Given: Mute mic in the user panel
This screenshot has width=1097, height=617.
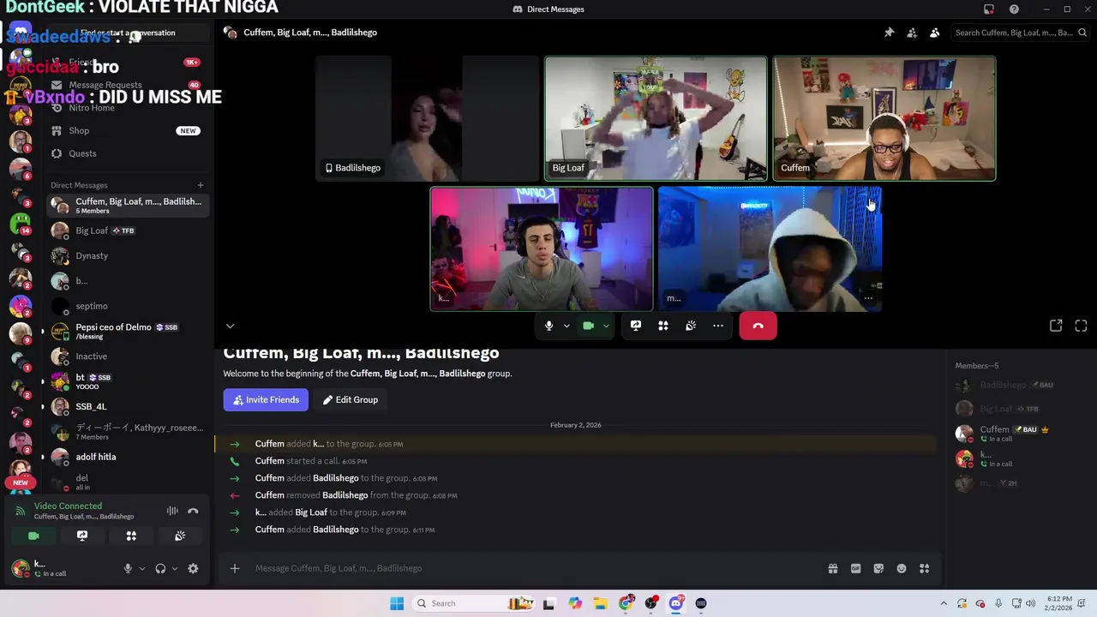Looking at the screenshot, I should pos(128,568).
